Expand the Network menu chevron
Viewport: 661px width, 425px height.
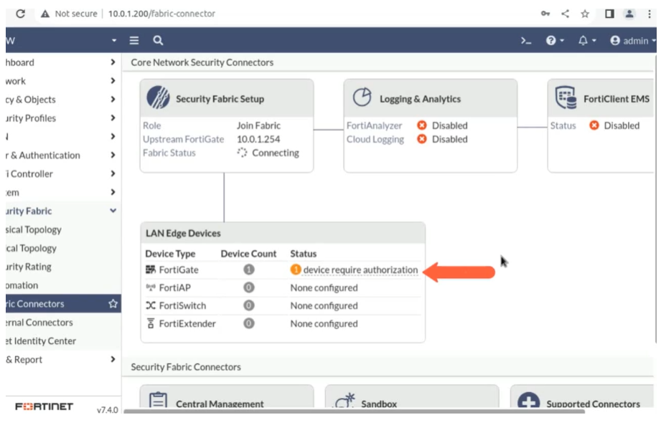point(113,81)
